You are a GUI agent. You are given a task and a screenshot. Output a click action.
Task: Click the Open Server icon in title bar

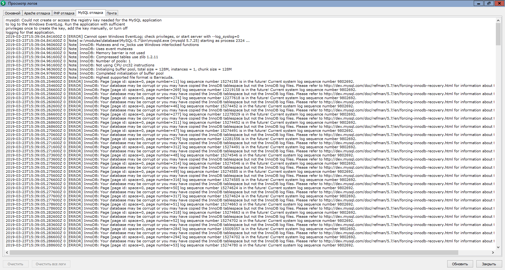coord(3,3)
